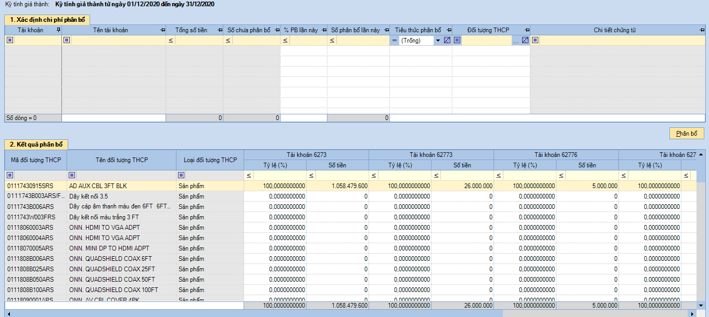Click the horizontal scrollbar right arrow
This screenshot has height=317, width=709.
point(692,313)
